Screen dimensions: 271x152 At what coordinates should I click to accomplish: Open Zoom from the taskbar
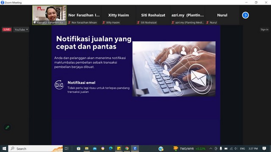135,148
